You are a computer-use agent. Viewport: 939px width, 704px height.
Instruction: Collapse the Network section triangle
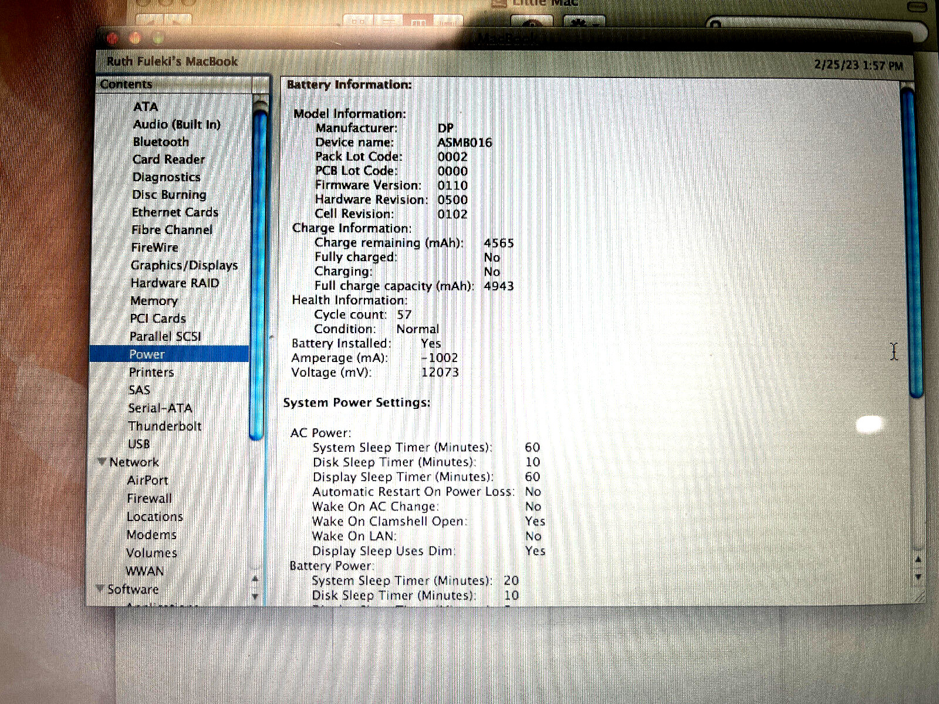click(x=102, y=462)
